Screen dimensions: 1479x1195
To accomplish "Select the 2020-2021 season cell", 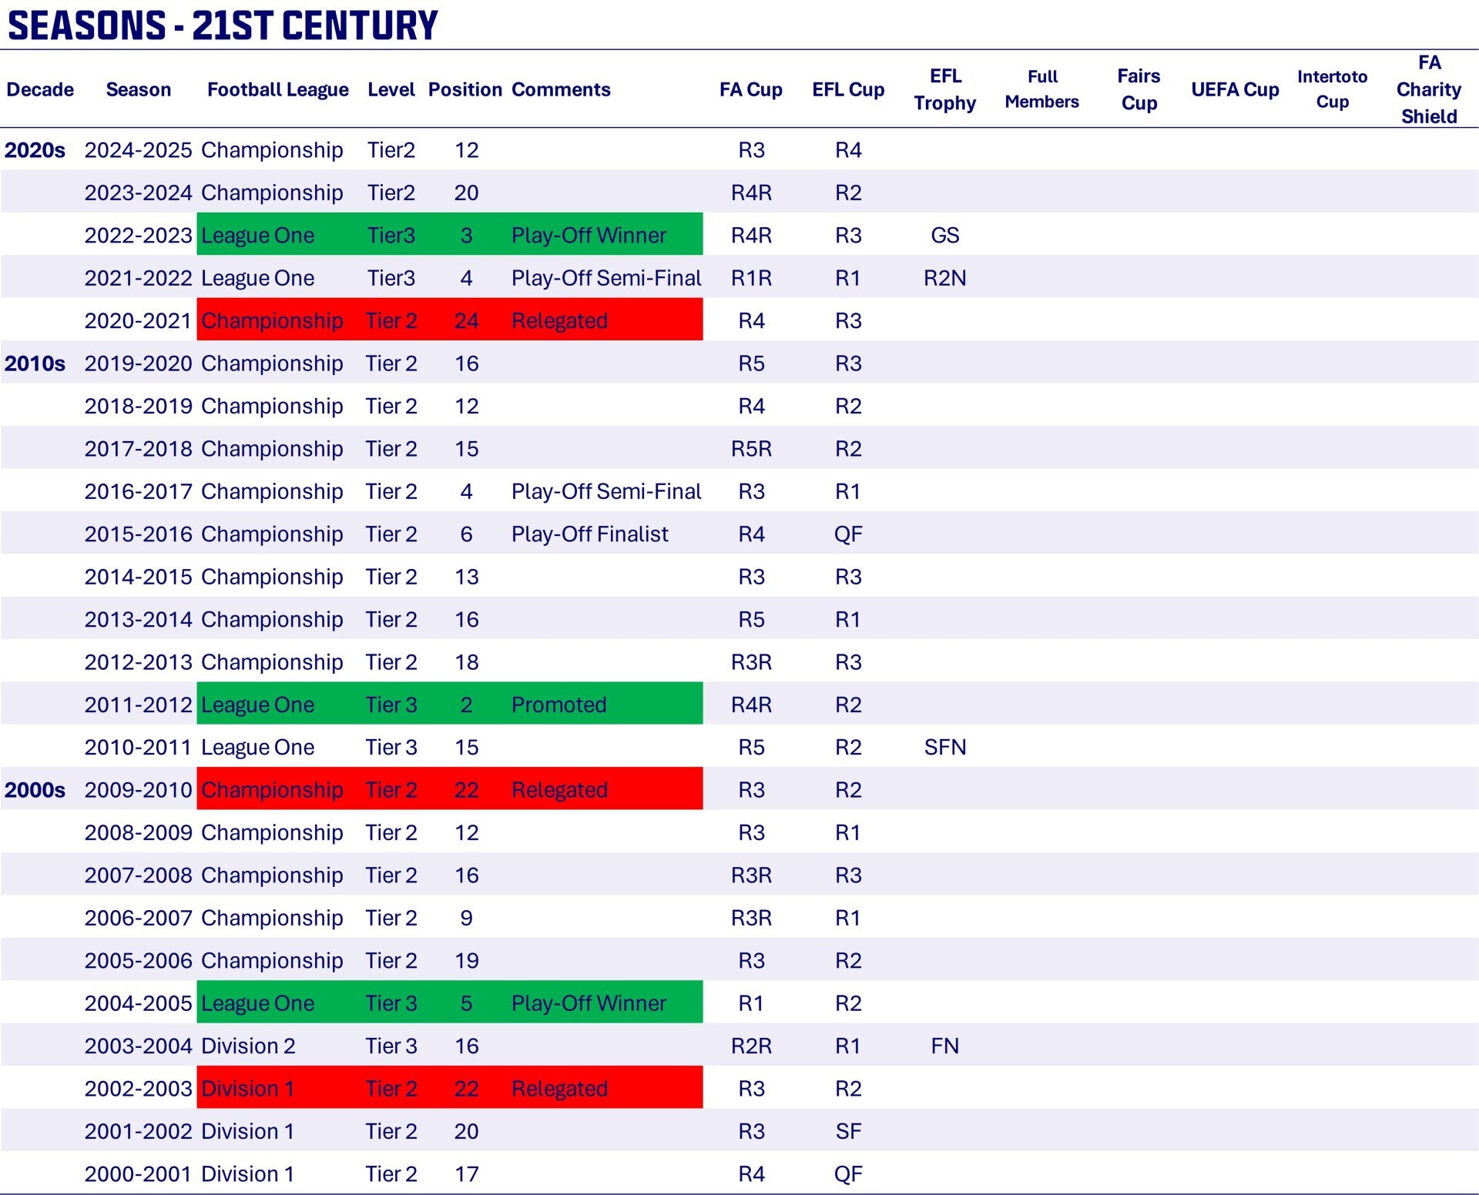I will coord(139,320).
